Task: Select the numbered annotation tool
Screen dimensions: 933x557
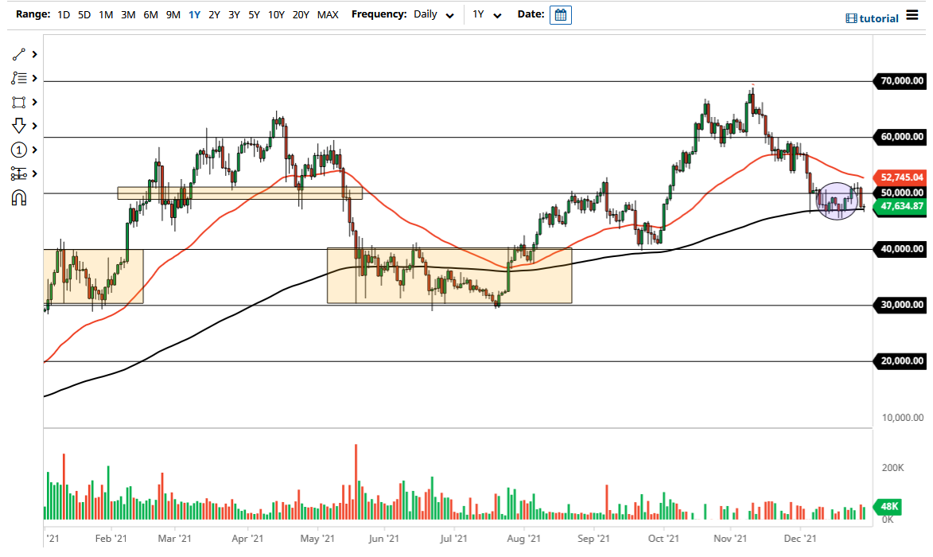Action: point(19,150)
